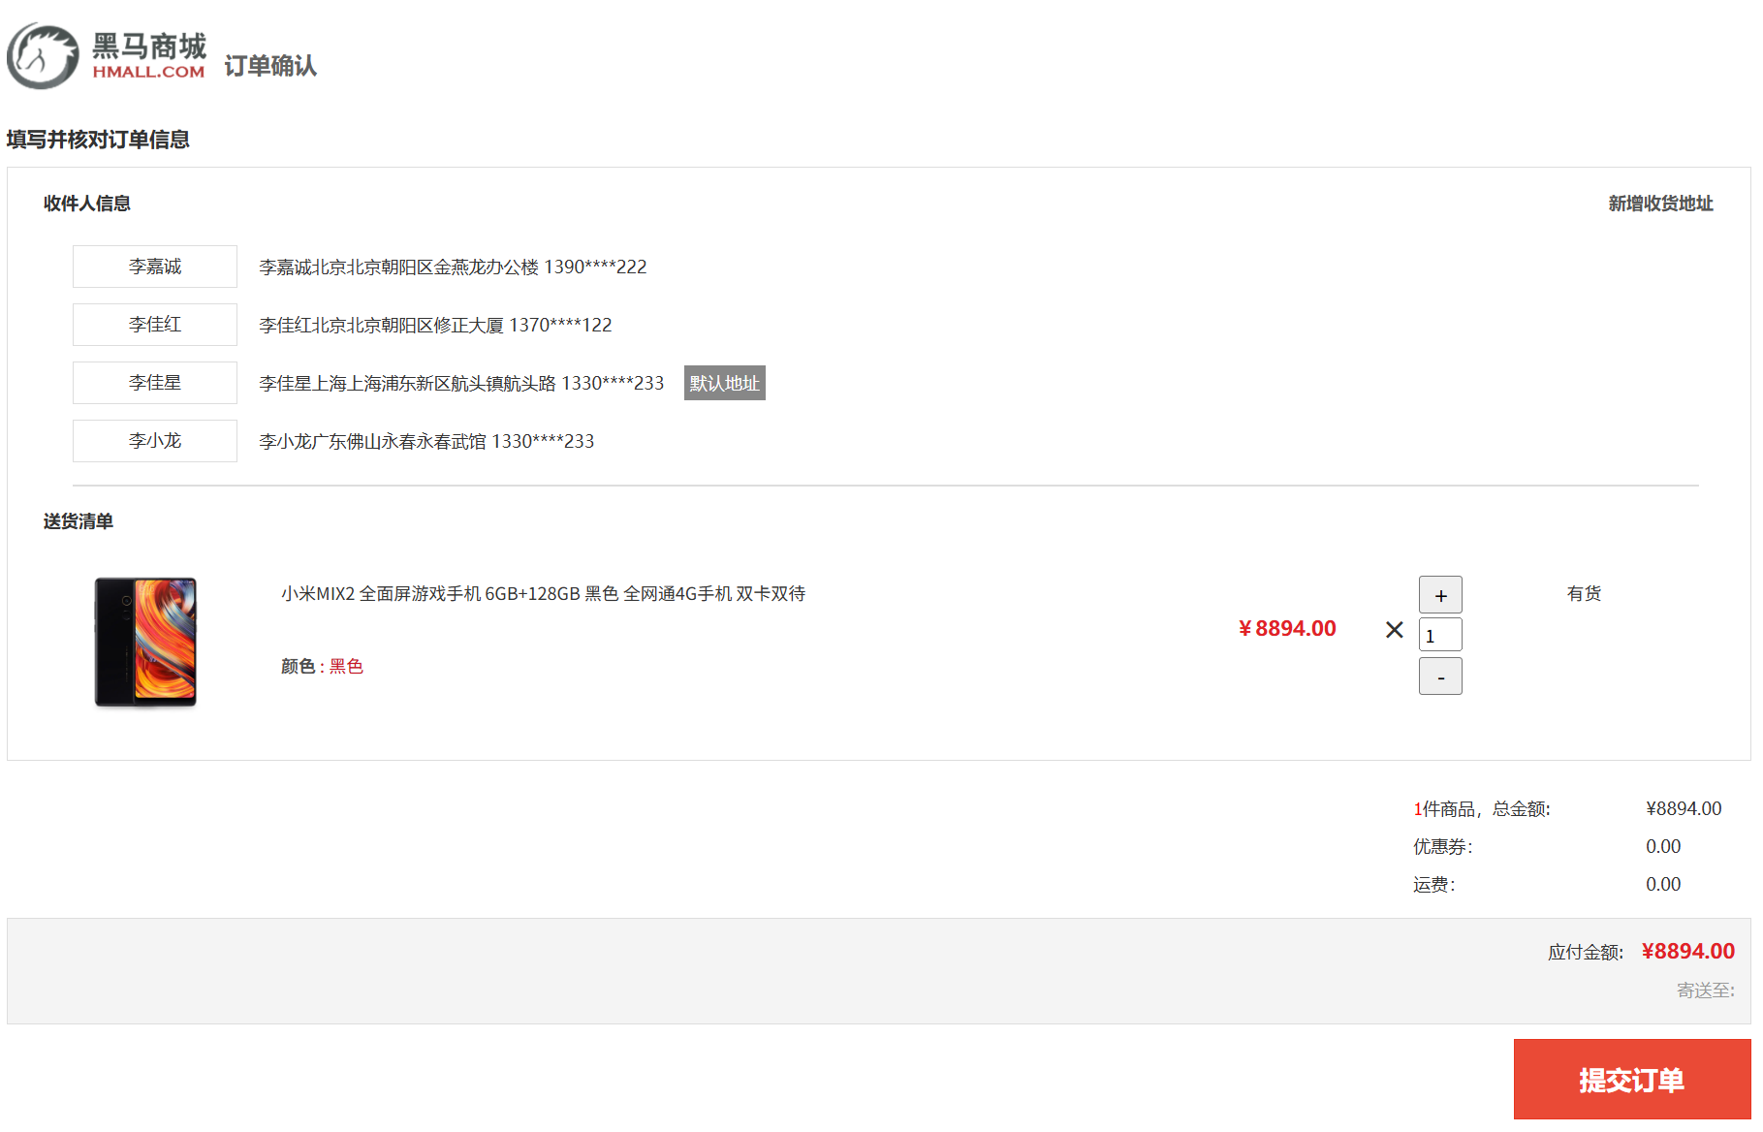Click the 优惠券 label
Image resolution: width=1763 pixels, height=1132 pixels.
point(1442,846)
